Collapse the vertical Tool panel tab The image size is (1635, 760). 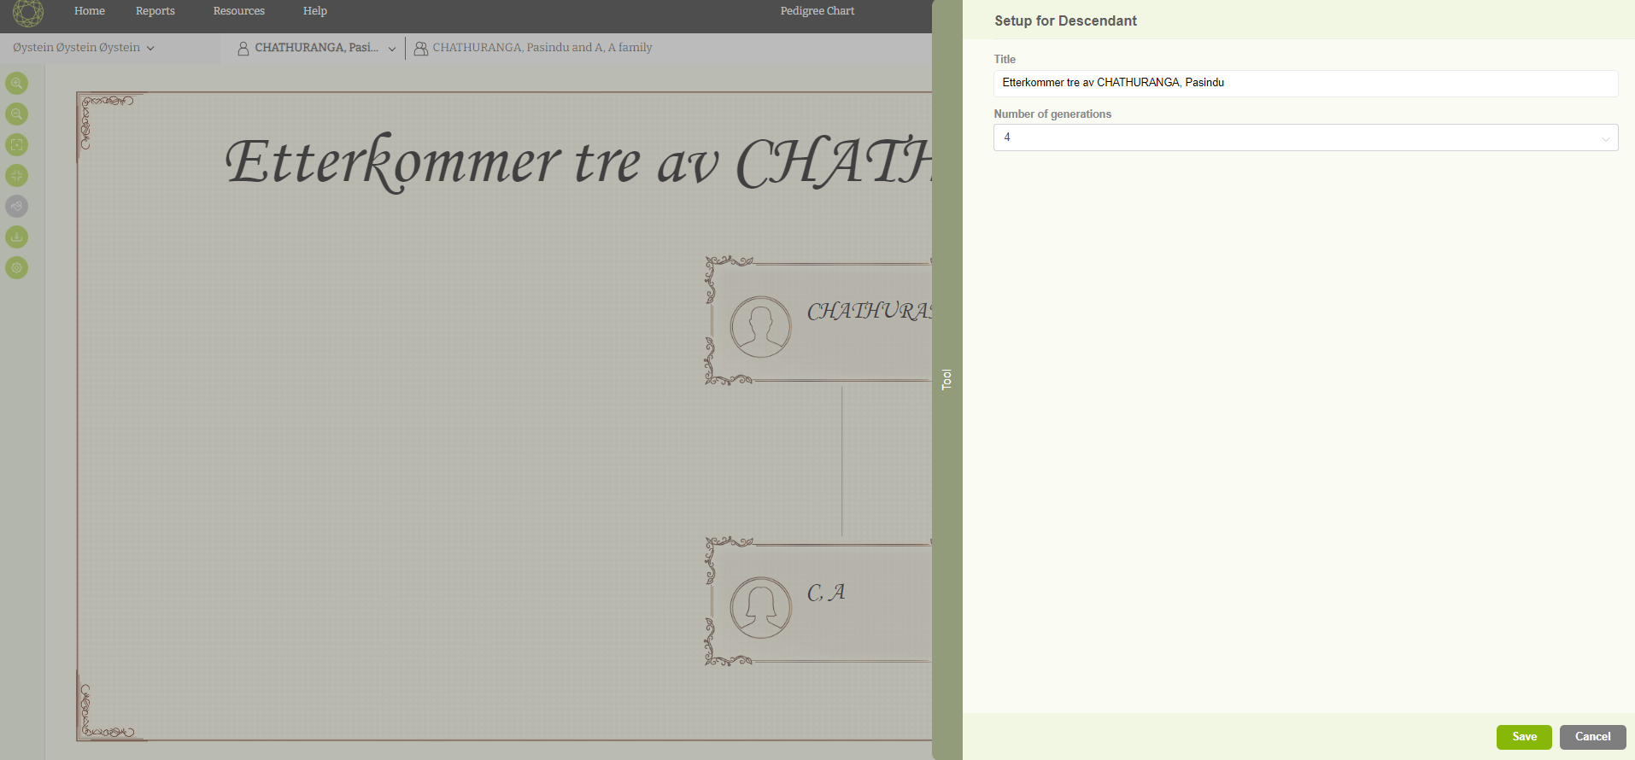click(x=946, y=380)
